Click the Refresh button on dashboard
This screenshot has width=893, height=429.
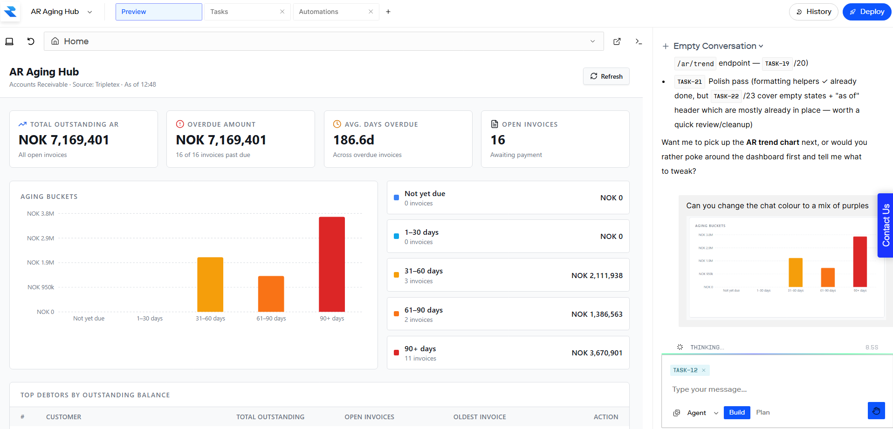tap(606, 76)
